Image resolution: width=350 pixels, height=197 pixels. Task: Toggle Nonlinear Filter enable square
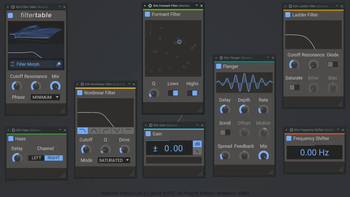pyautogui.click(x=80, y=93)
